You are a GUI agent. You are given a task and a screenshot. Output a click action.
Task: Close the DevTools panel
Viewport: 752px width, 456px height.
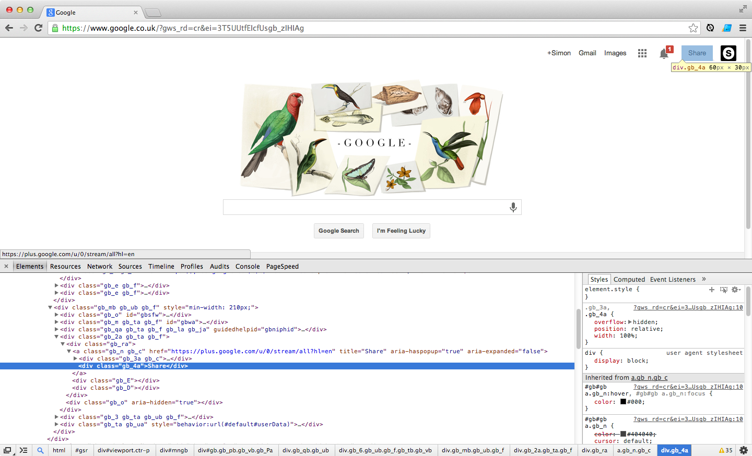click(x=6, y=266)
